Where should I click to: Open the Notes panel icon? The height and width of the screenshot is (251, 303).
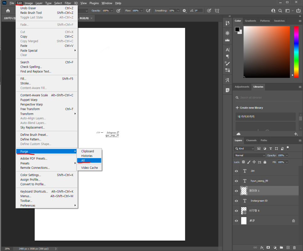[x=227, y=90]
